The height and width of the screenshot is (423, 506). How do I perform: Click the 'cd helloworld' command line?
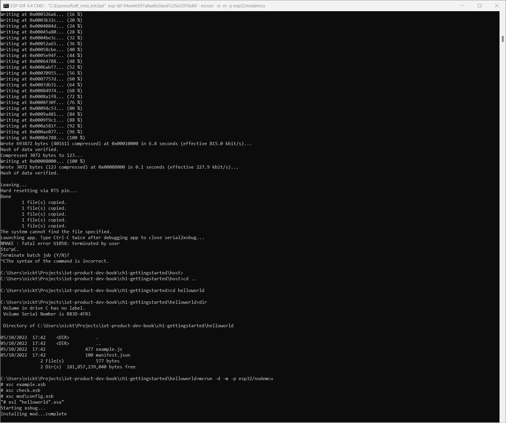(x=187, y=290)
